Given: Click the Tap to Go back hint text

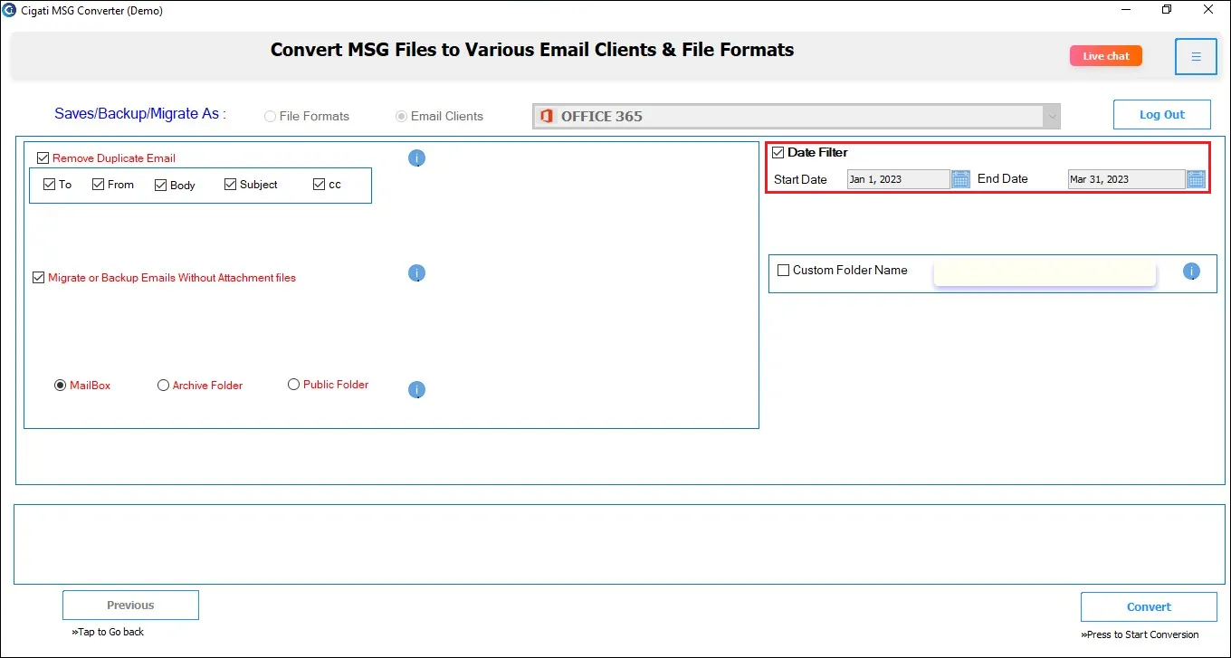Looking at the screenshot, I should (x=108, y=632).
